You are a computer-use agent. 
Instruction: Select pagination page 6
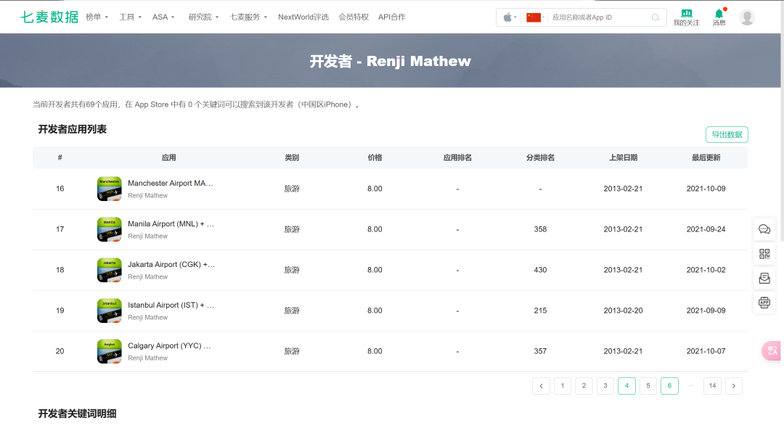[669, 385]
